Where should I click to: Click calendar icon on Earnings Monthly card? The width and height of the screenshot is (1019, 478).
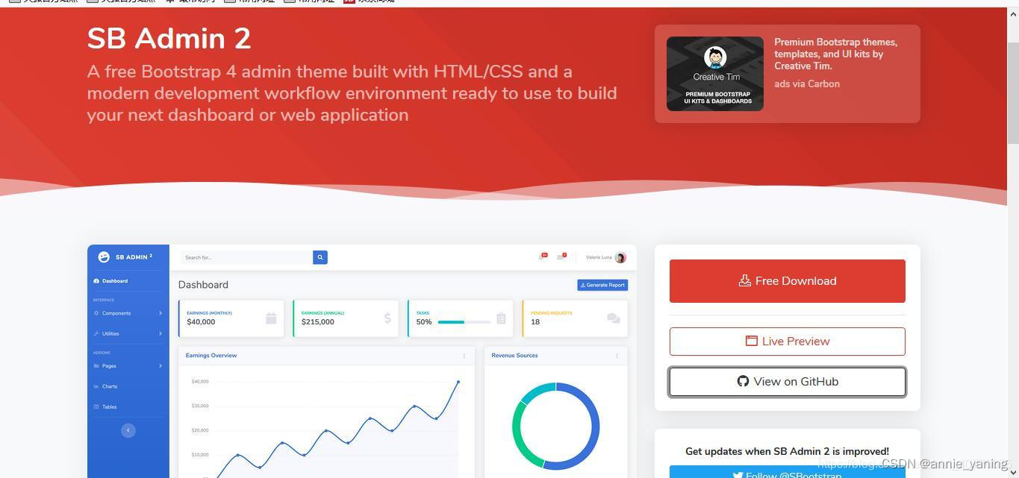click(x=271, y=318)
